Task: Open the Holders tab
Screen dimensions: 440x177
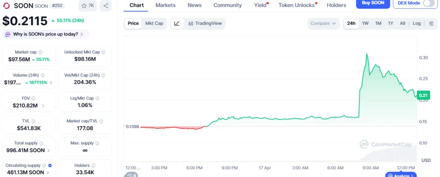Action: coord(336,5)
